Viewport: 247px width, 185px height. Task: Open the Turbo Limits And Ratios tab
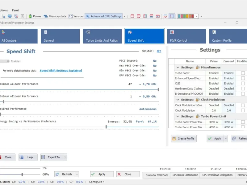tap(102, 36)
